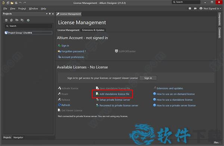Click the notifications icon beside the gear
The image size is (224, 146).
[x=195, y=9]
